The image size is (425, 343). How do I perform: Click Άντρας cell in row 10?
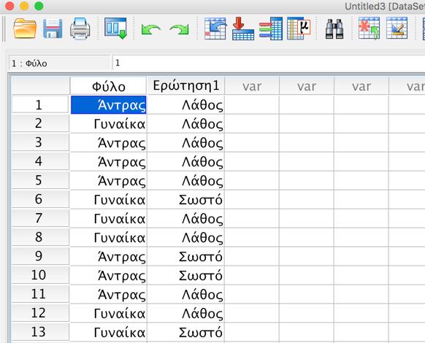click(x=108, y=276)
